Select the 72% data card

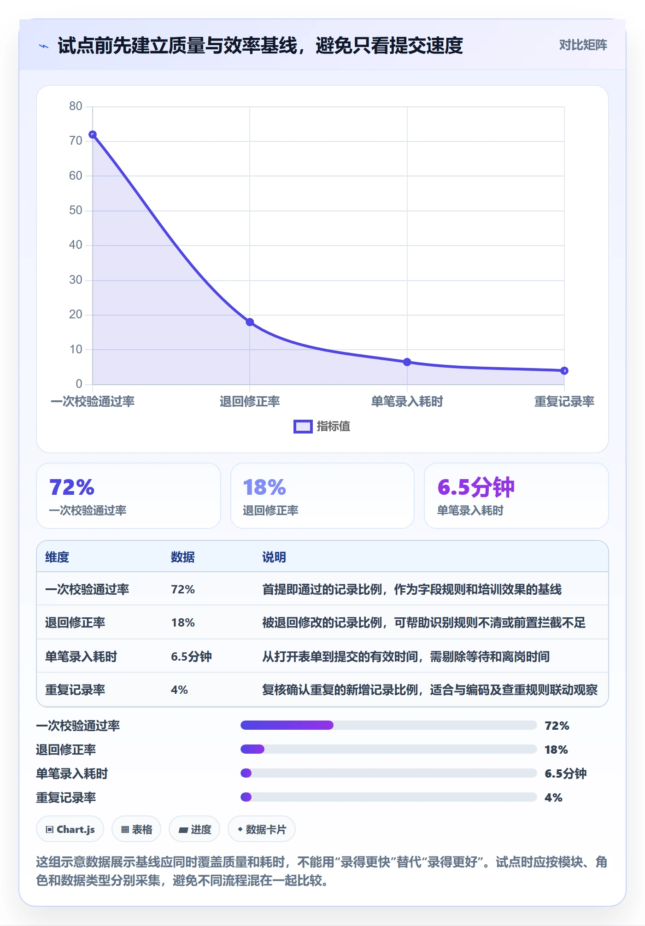point(129,496)
